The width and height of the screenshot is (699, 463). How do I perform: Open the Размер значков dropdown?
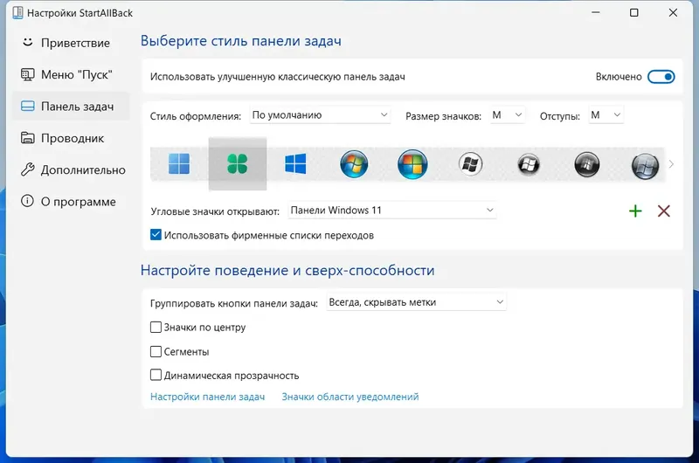click(508, 115)
